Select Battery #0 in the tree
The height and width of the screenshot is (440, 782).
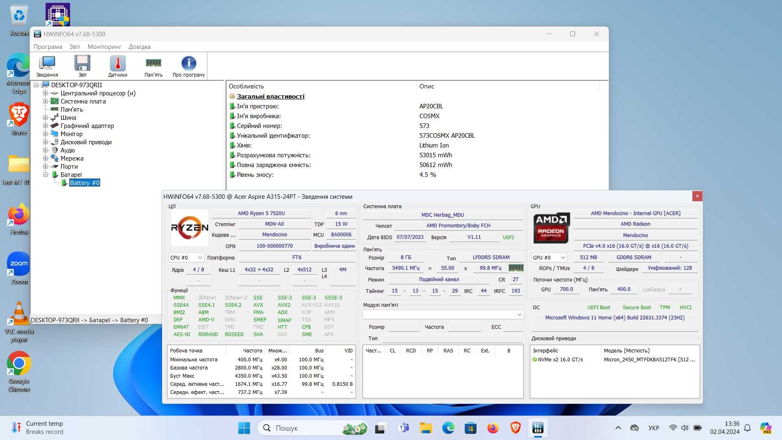[84, 183]
